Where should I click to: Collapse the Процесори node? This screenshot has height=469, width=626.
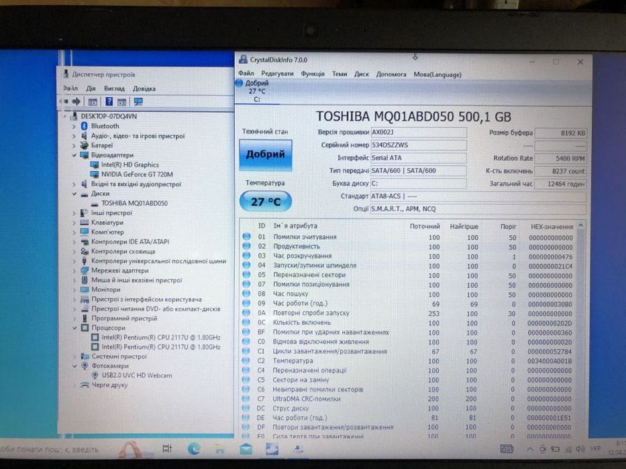click(x=74, y=328)
